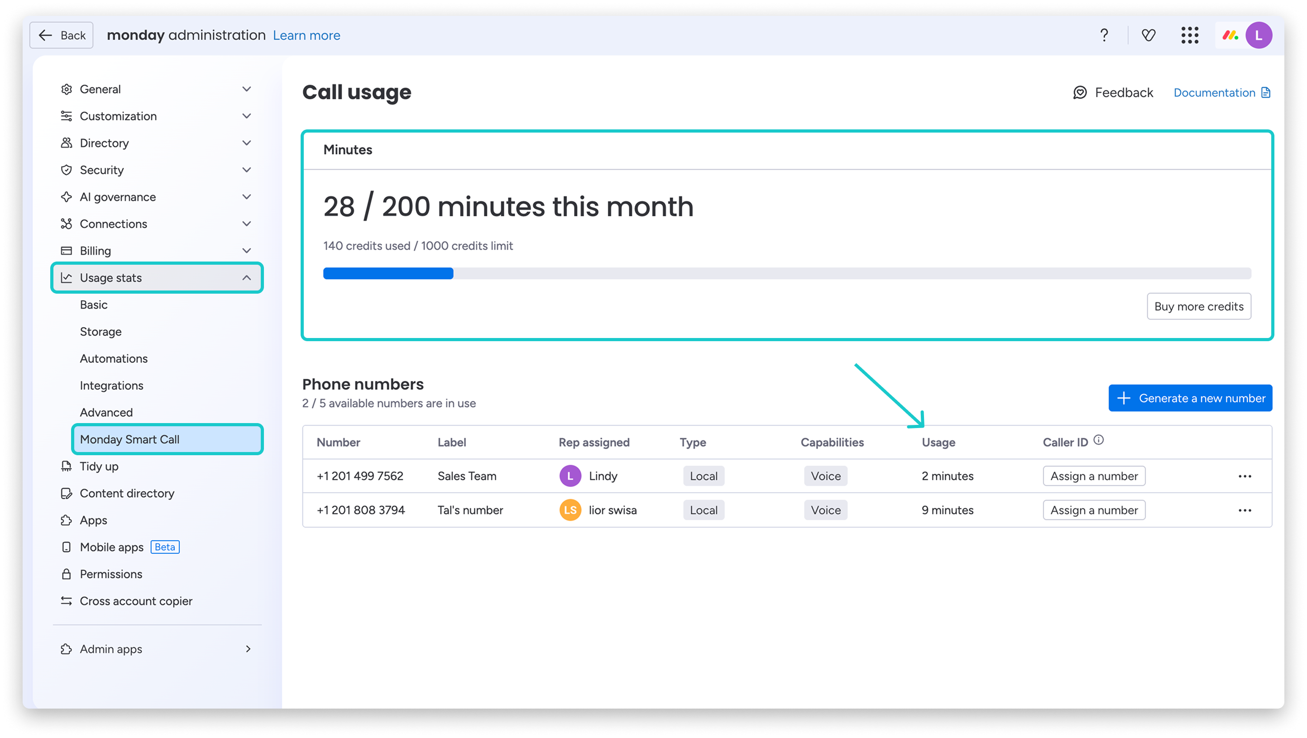The height and width of the screenshot is (738, 1307).
Task: Expand the Billing section chevron
Action: (247, 251)
